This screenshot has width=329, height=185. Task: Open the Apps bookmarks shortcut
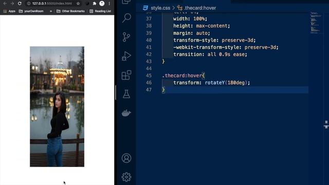tap(9, 11)
